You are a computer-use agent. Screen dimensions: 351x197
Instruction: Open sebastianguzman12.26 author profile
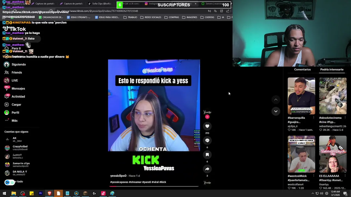[x=333, y=126]
